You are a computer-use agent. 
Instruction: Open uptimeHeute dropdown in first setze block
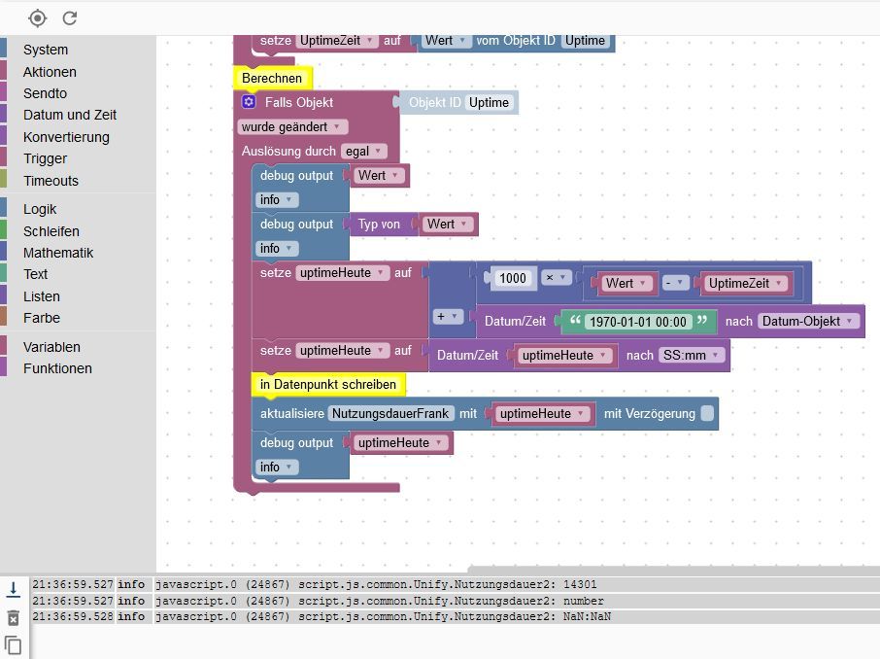pyautogui.click(x=342, y=272)
